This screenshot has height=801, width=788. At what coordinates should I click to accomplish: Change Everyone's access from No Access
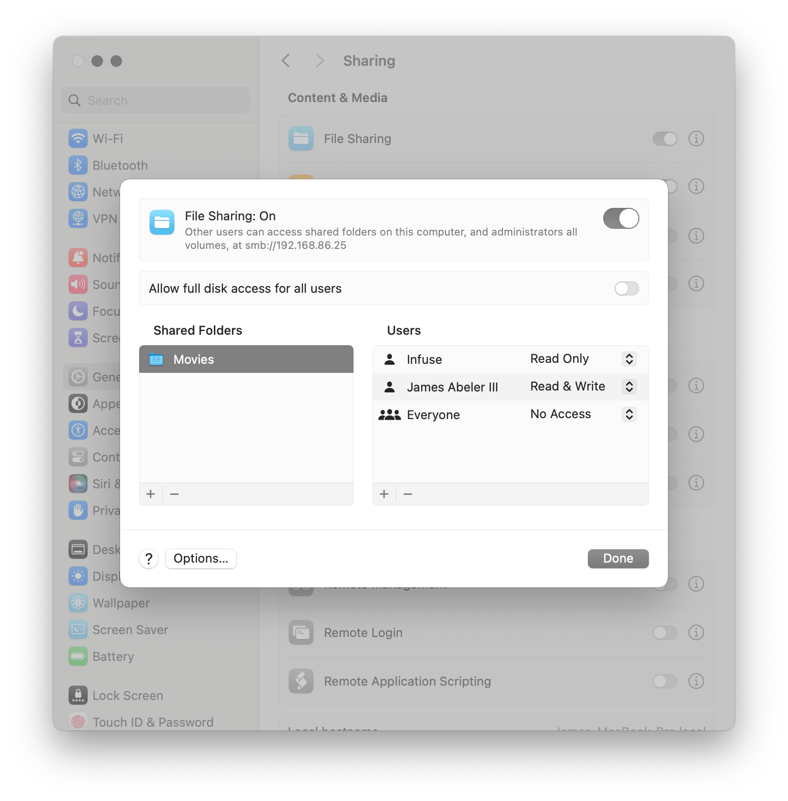click(x=629, y=414)
